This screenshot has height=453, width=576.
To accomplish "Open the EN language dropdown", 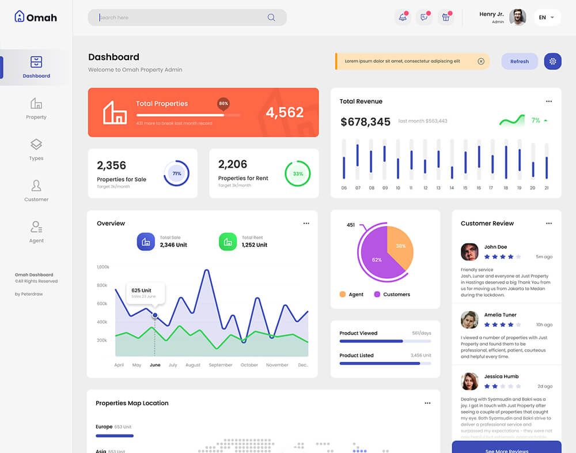I will [547, 17].
